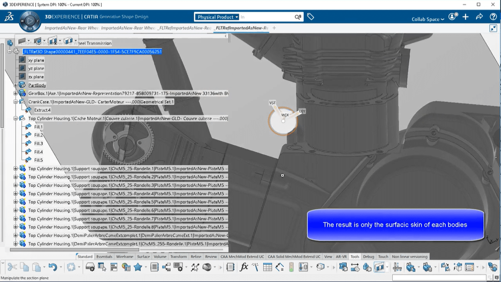
Task: Switch to the Essentials tab
Action: 104,256
